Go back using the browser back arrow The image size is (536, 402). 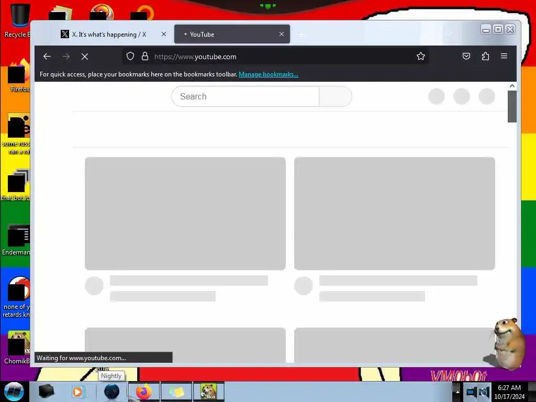pyautogui.click(x=47, y=57)
